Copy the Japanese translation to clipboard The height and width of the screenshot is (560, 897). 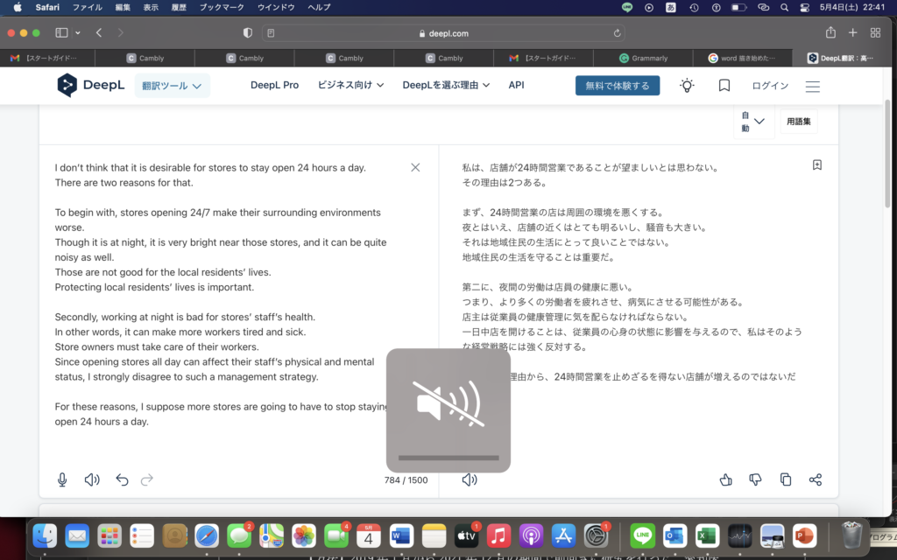[x=786, y=479]
